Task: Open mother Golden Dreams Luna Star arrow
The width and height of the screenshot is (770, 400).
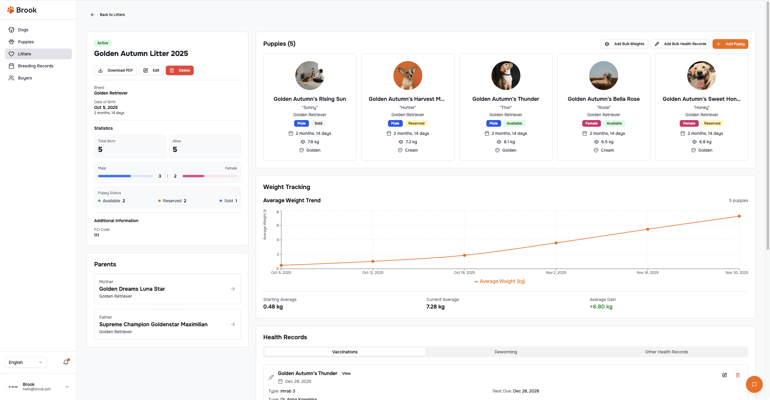Action: point(233,289)
